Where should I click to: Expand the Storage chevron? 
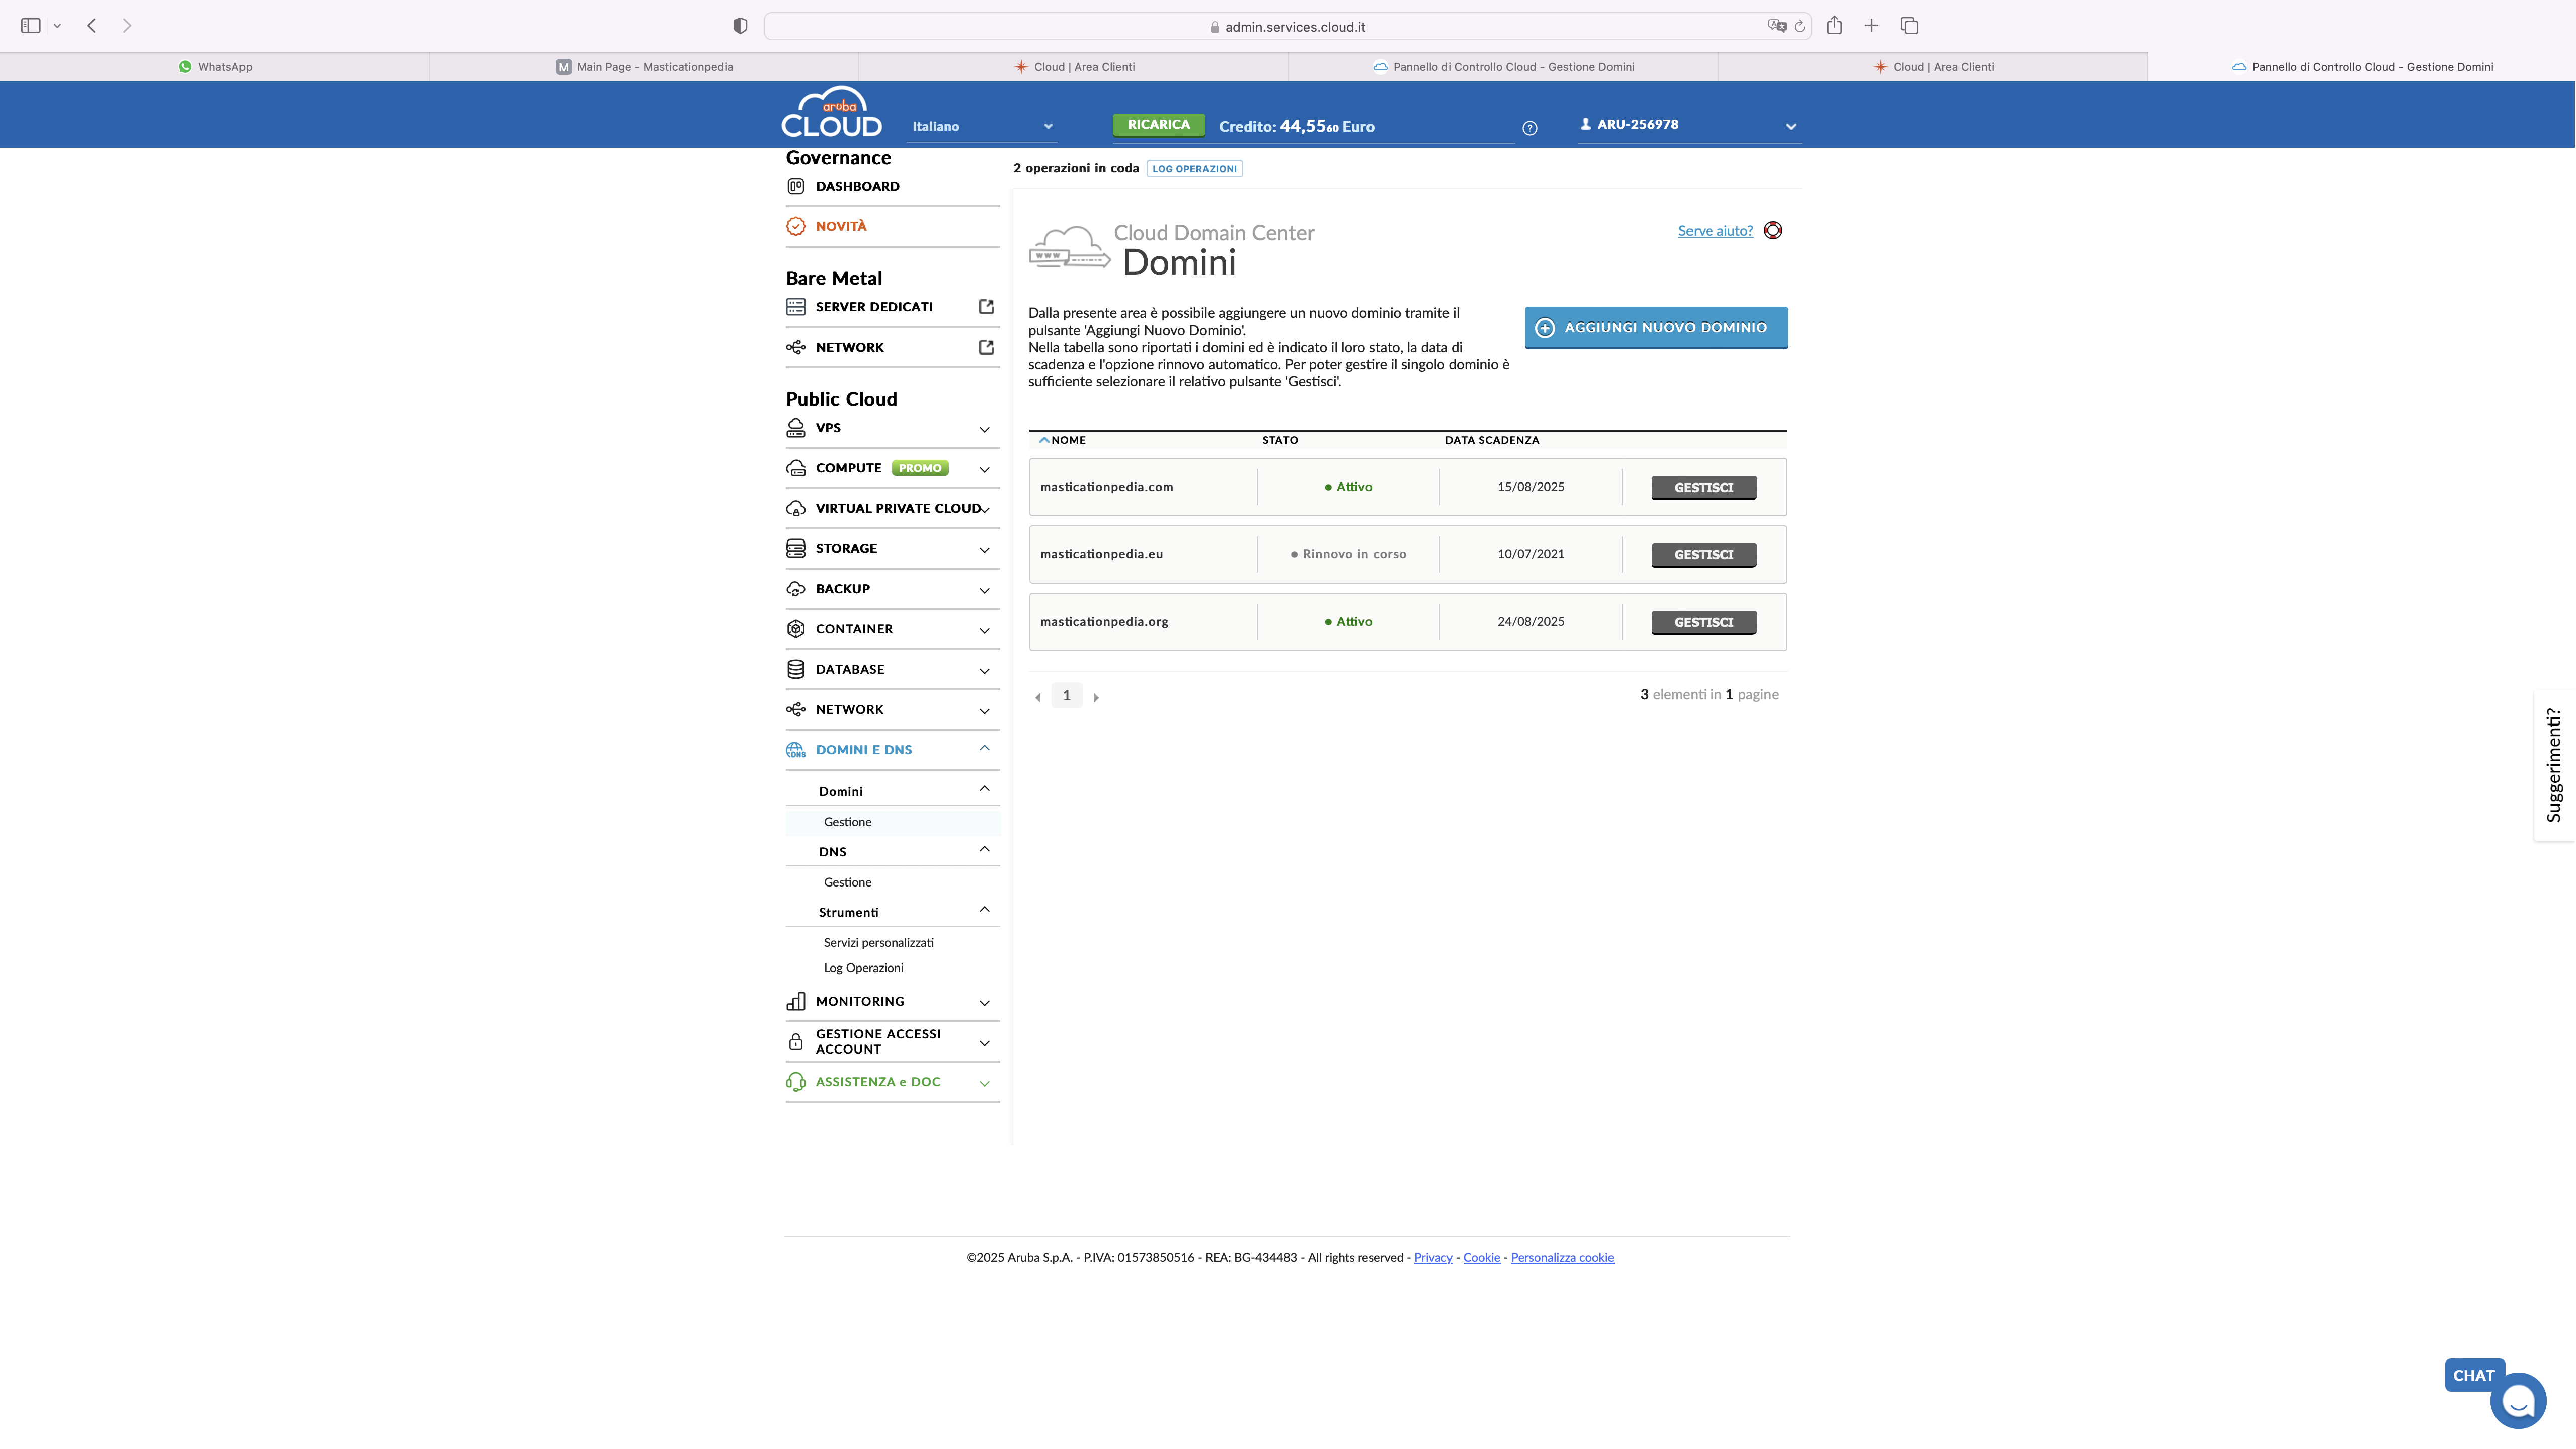[984, 550]
